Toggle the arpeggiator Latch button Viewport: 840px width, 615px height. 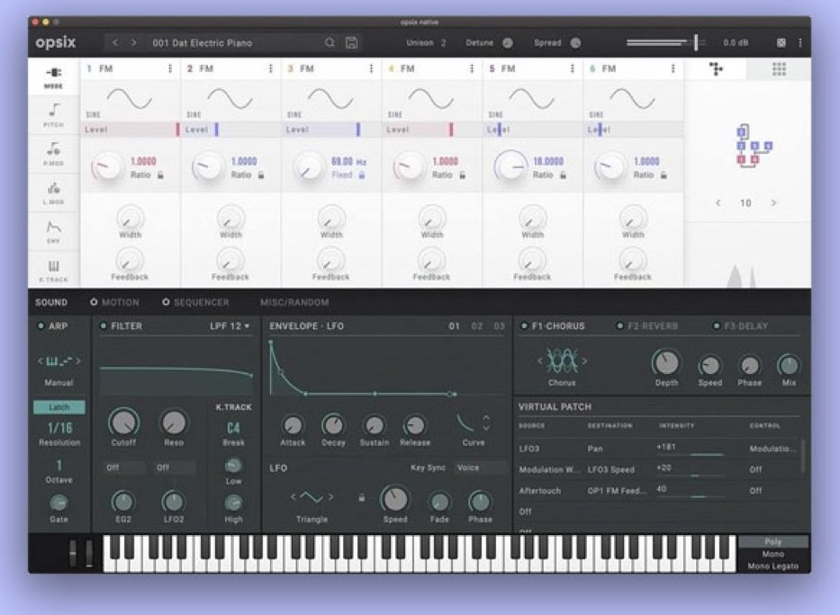pos(59,407)
